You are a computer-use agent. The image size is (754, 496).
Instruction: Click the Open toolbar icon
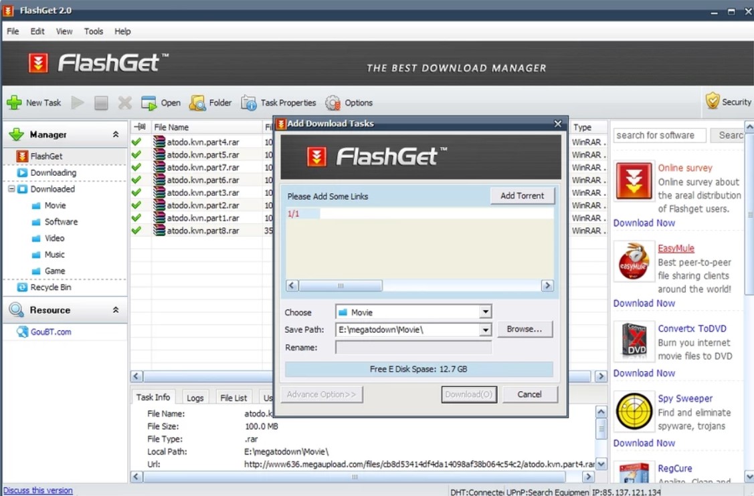click(x=149, y=102)
